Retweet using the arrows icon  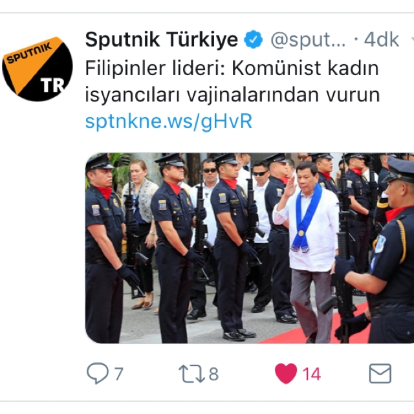click(x=192, y=374)
